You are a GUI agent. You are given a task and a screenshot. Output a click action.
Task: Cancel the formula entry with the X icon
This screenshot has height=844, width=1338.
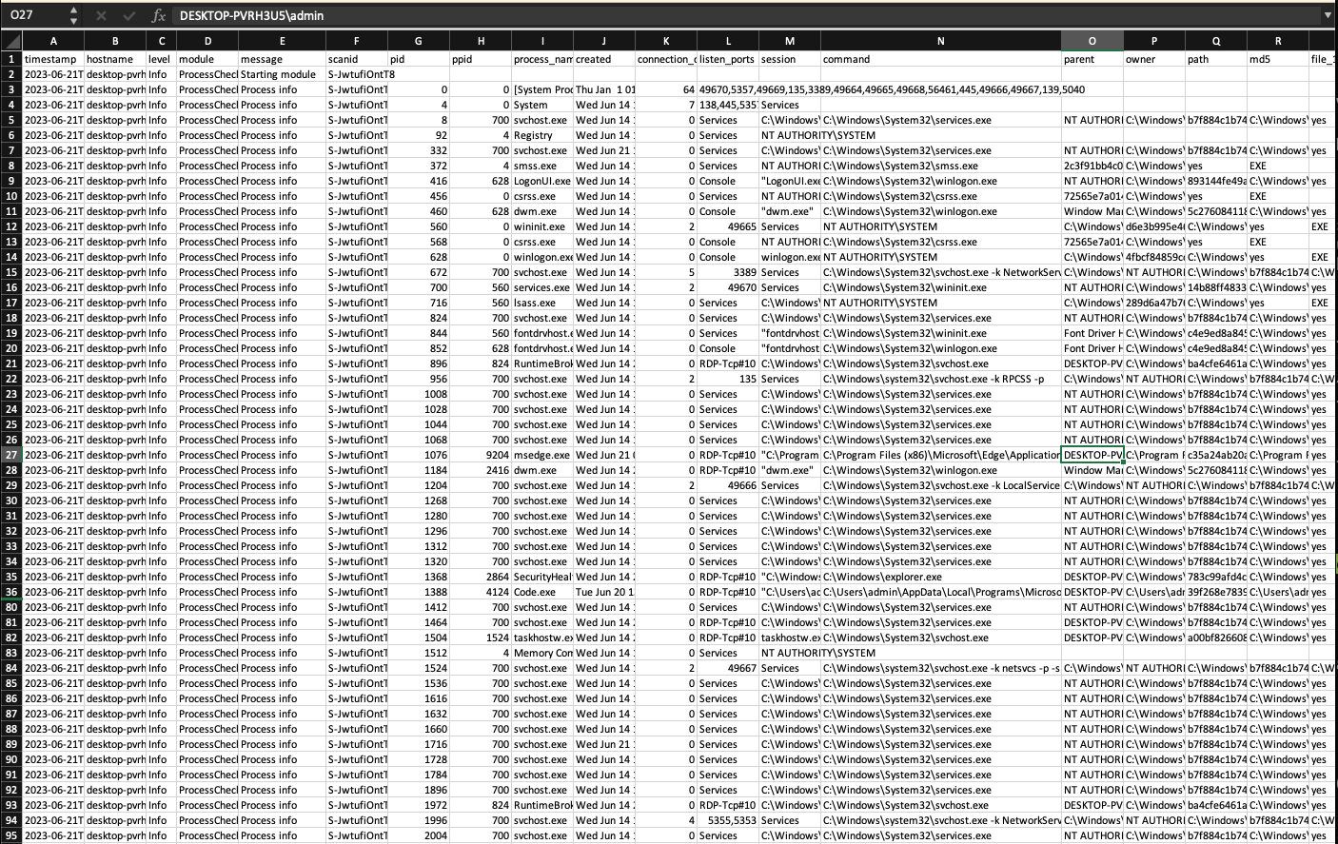pos(102,15)
